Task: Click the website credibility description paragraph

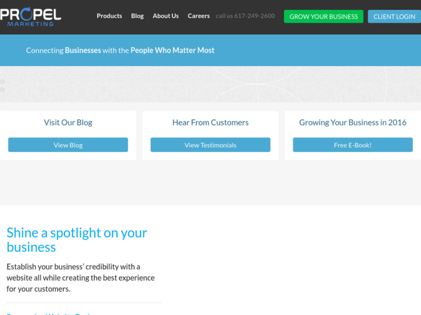Action: pos(81,278)
